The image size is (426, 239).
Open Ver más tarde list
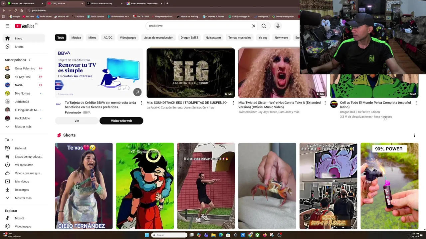(x=23, y=165)
